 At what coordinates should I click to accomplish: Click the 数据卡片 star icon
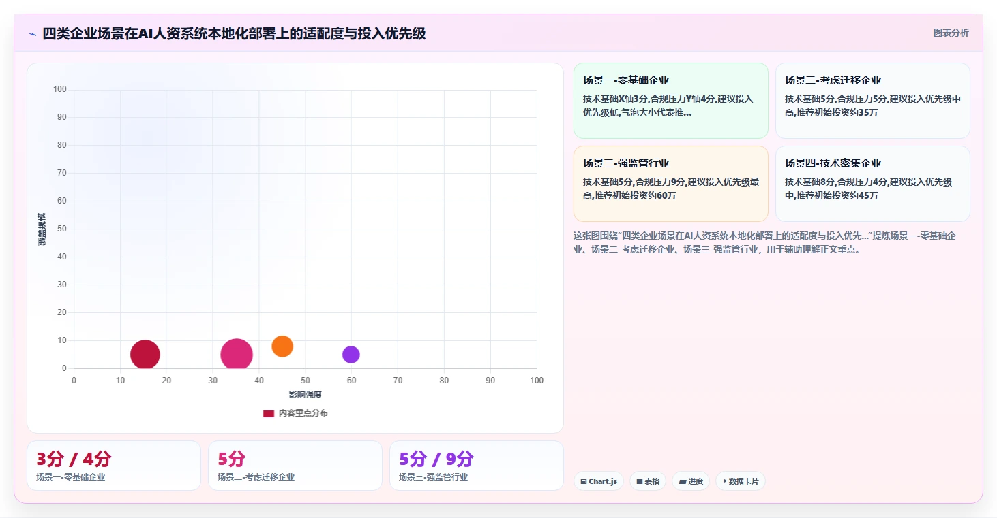724,481
